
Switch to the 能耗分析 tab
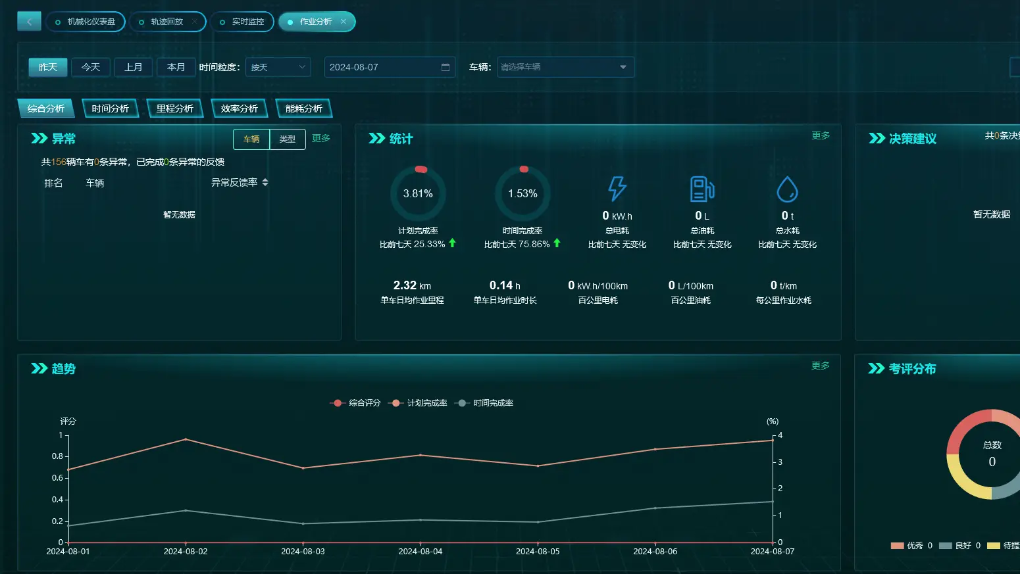tap(304, 108)
